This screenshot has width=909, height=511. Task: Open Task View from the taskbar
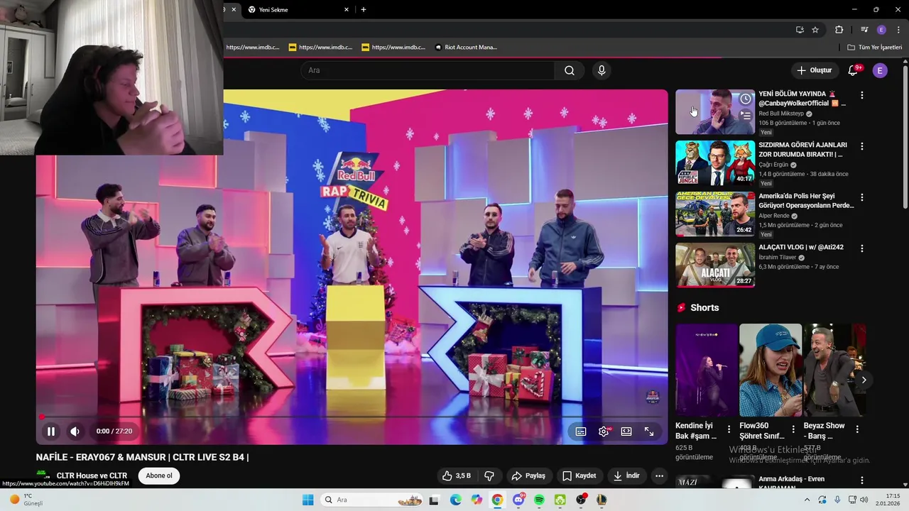click(434, 500)
